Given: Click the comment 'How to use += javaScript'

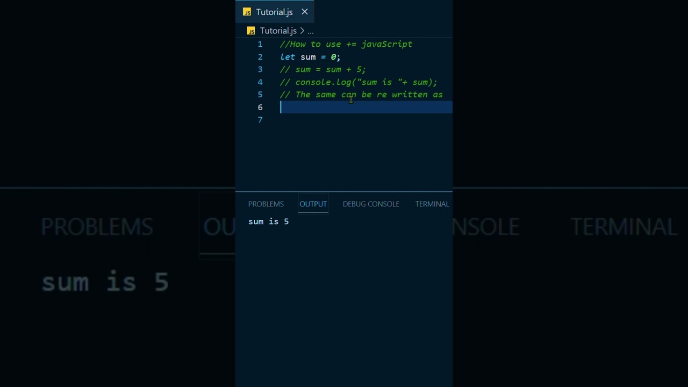Looking at the screenshot, I should [x=346, y=44].
